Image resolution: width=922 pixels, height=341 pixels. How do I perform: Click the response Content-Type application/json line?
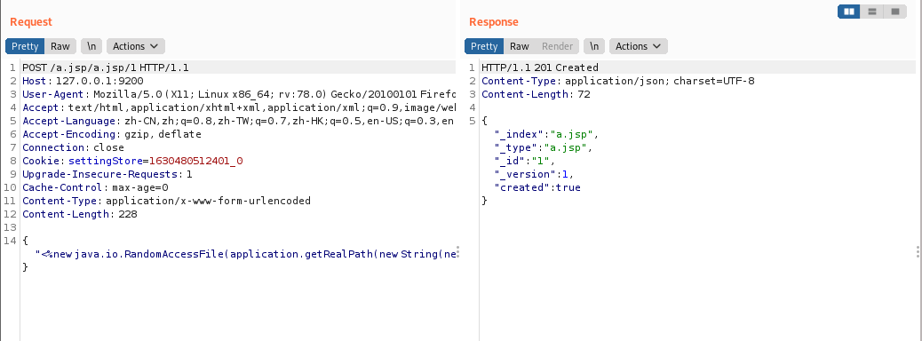coord(618,81)
